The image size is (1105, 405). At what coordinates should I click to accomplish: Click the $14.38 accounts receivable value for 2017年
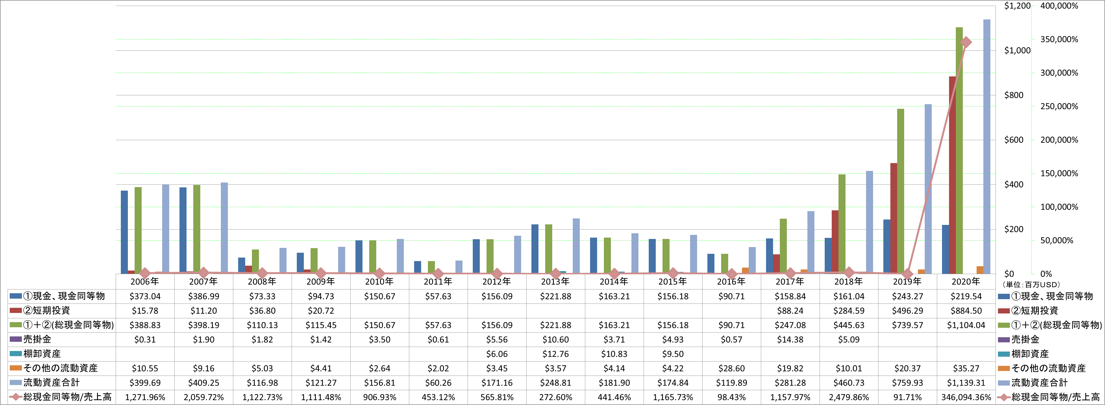(790, 339)
